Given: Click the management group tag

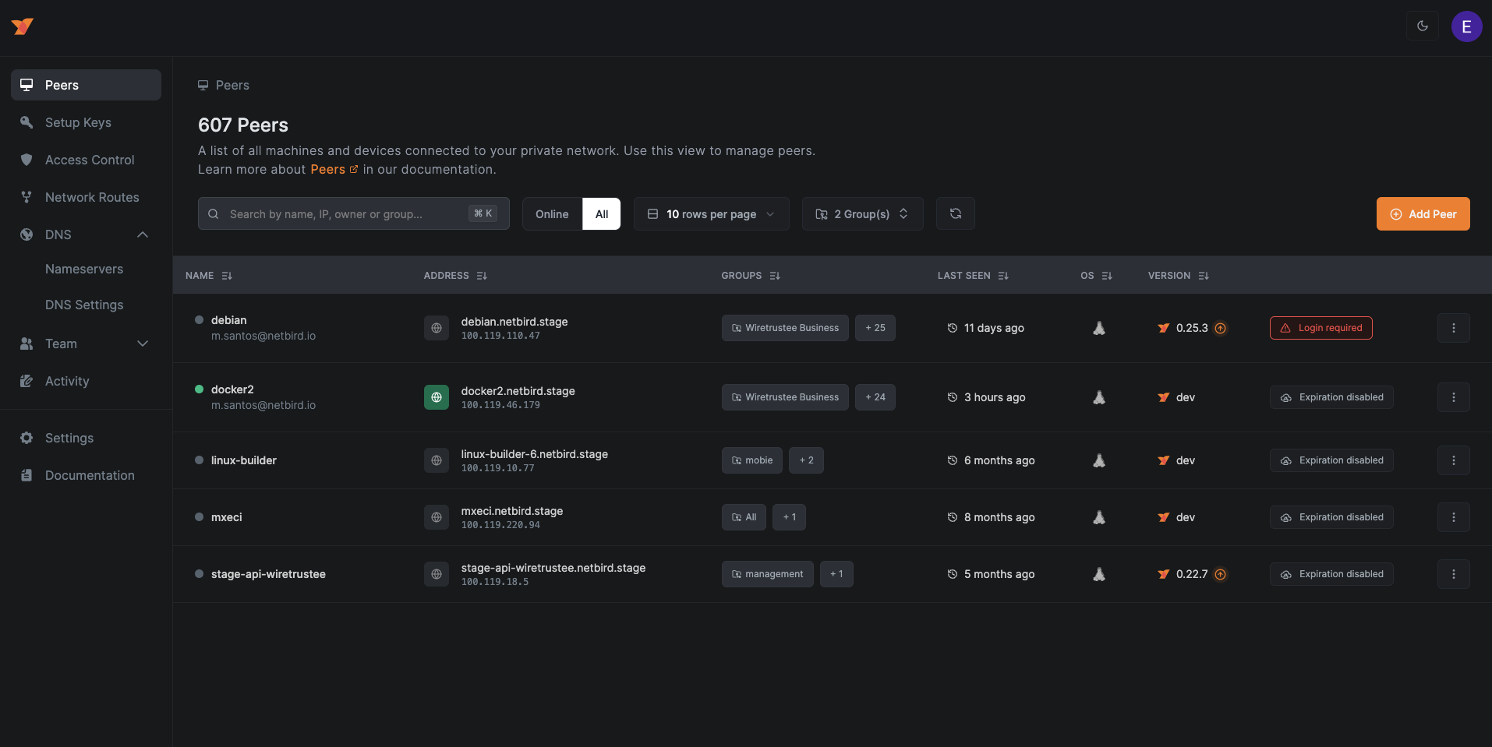Looking at the screenshot, I should (x=768, y=574).
